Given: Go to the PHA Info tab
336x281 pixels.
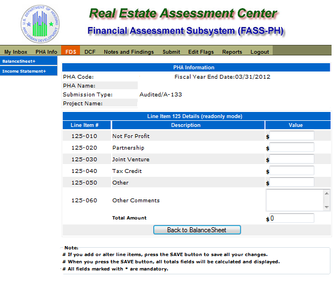Looking at the screenshot, I should click(x=46, y=52).
